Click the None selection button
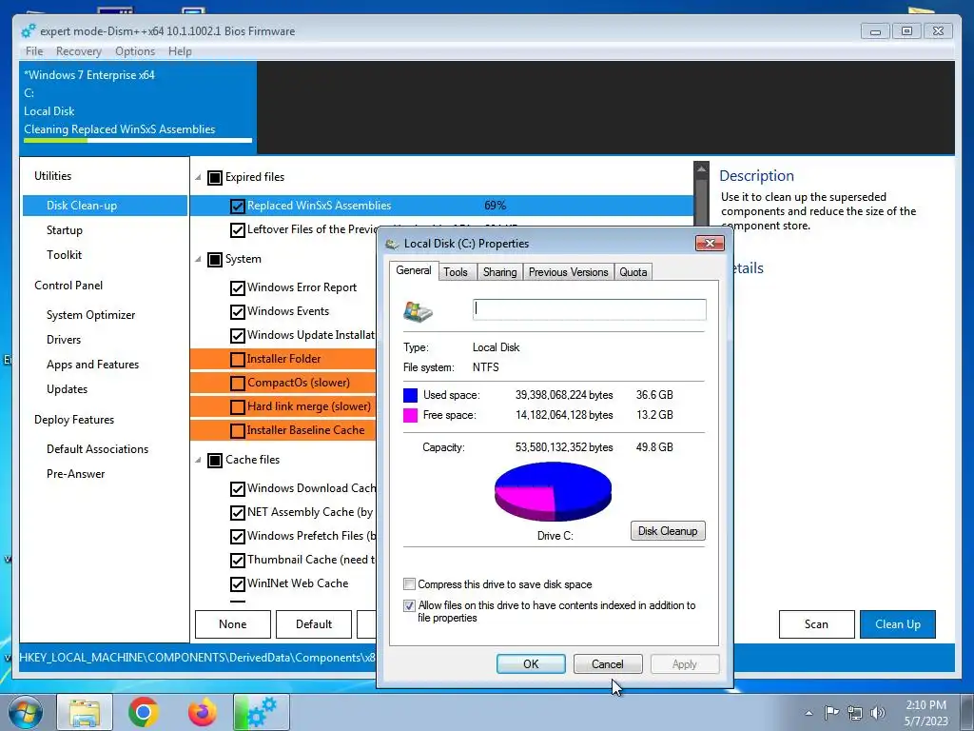The height and width of the screenshot is (731, 974). [233, 624]
